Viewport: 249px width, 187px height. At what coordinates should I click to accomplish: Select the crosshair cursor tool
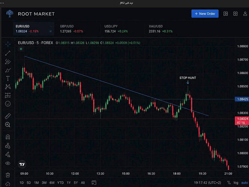tap(8, 44)
